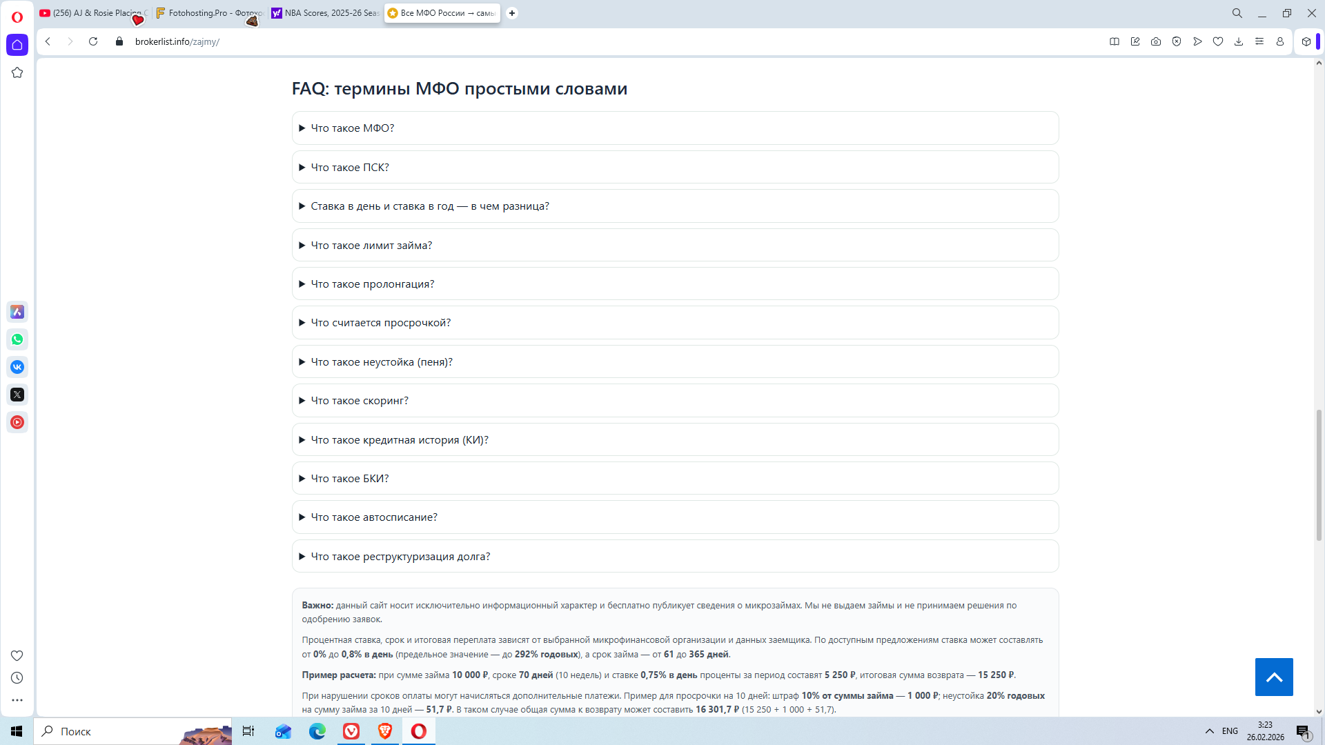Open a new tab with plus button
This screenshot has height=745, width=1325.
click(512, 13)
